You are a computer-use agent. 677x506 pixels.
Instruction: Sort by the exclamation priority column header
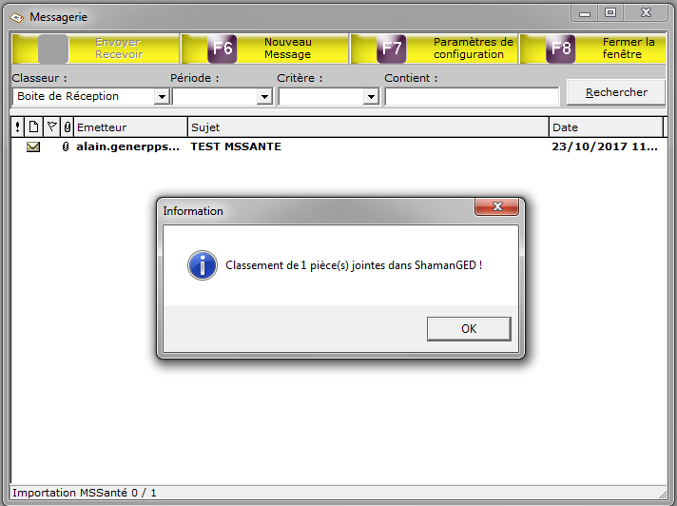tap(17, 126)
